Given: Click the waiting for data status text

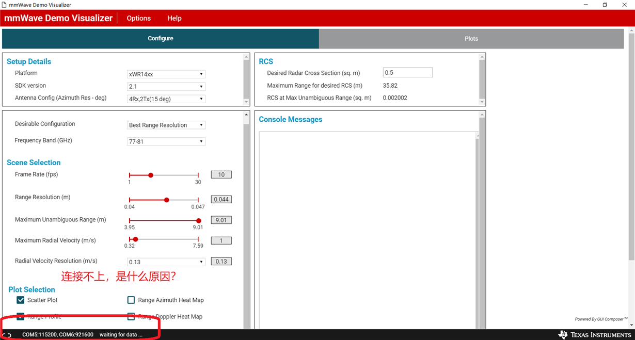Looking at the screenshot, I should (x=121, y=335).
